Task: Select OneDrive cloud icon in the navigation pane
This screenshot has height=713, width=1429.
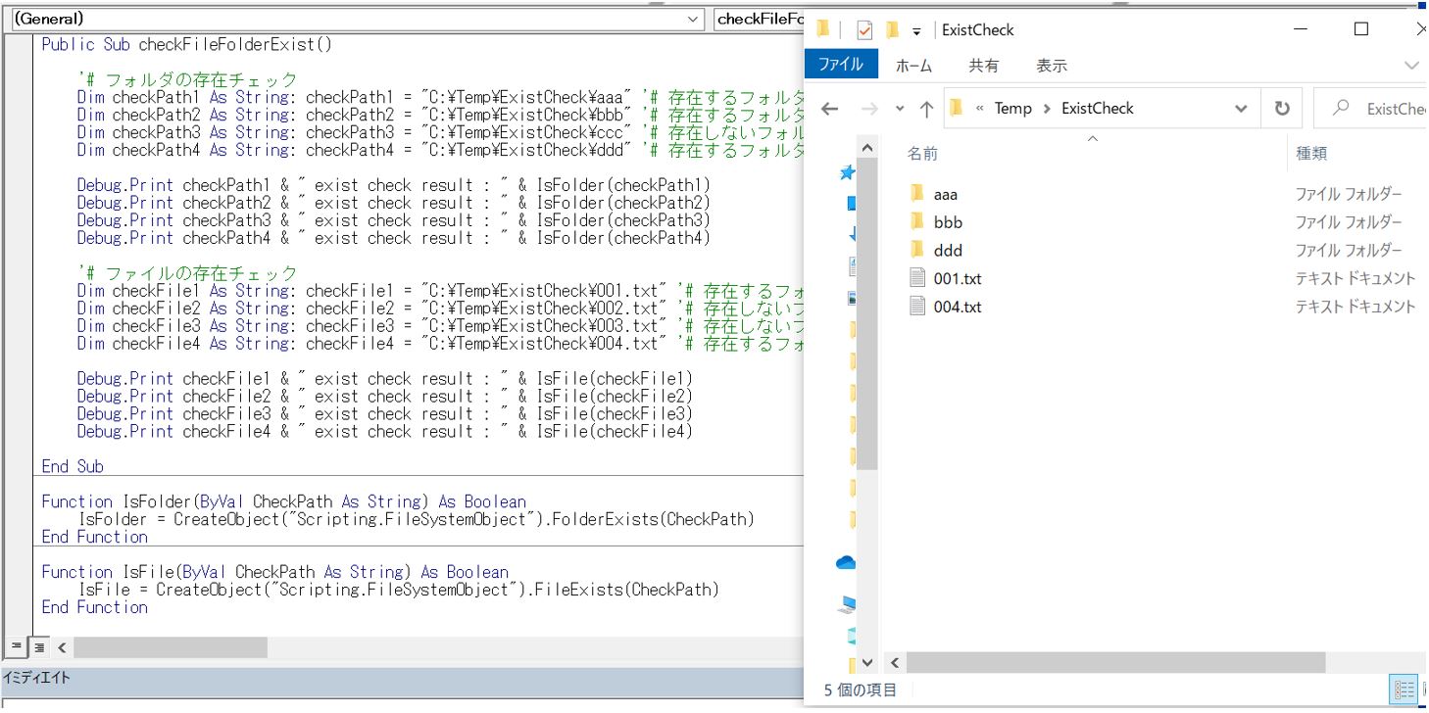Action: (845, 562)
